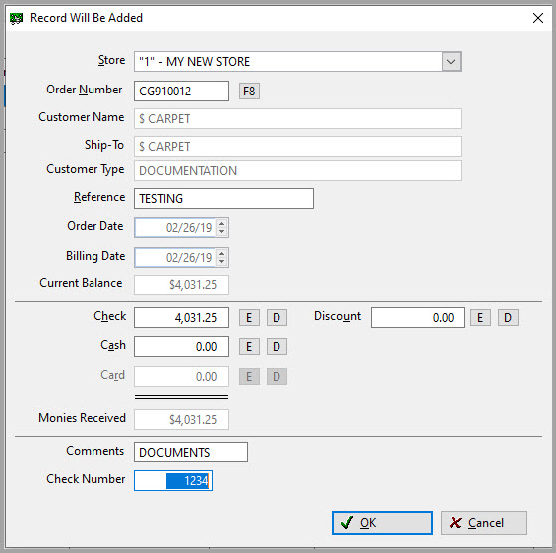Confirm the record with the OK button
The height and width of the screenshot is (553, 556).
pyautogui.click(x=382, y=523)
